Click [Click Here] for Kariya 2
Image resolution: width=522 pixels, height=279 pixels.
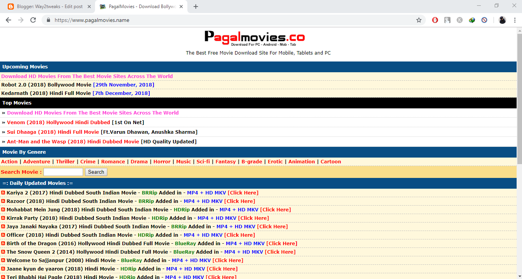243,193
